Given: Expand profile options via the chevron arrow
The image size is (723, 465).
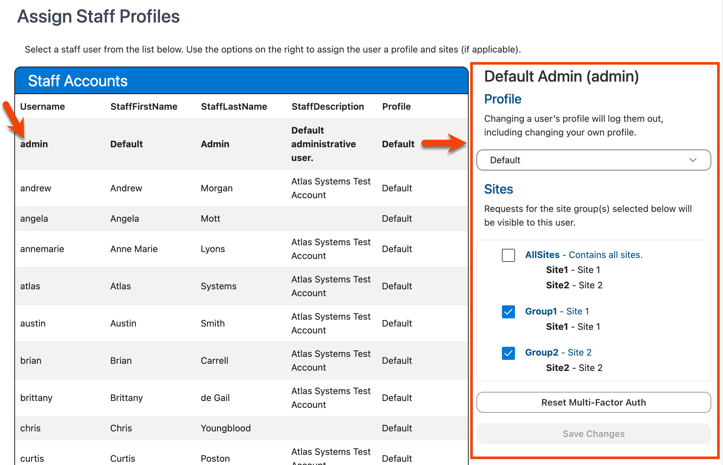Looking at the screenshot, I should click(694, 160).
